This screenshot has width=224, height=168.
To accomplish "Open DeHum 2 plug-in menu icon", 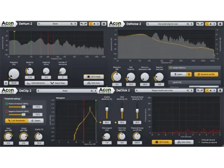I will click(x=104, y=24).
